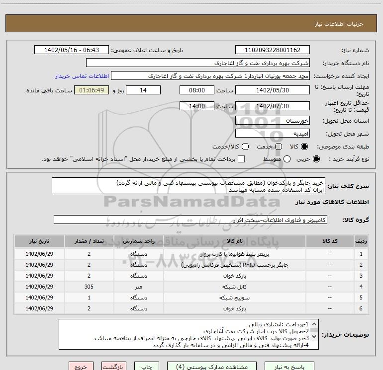Image resolution: width=383 pixels, height=370 pixels.
Task: Click the response deadline time 08:00 field
Action: click(197, 90)
